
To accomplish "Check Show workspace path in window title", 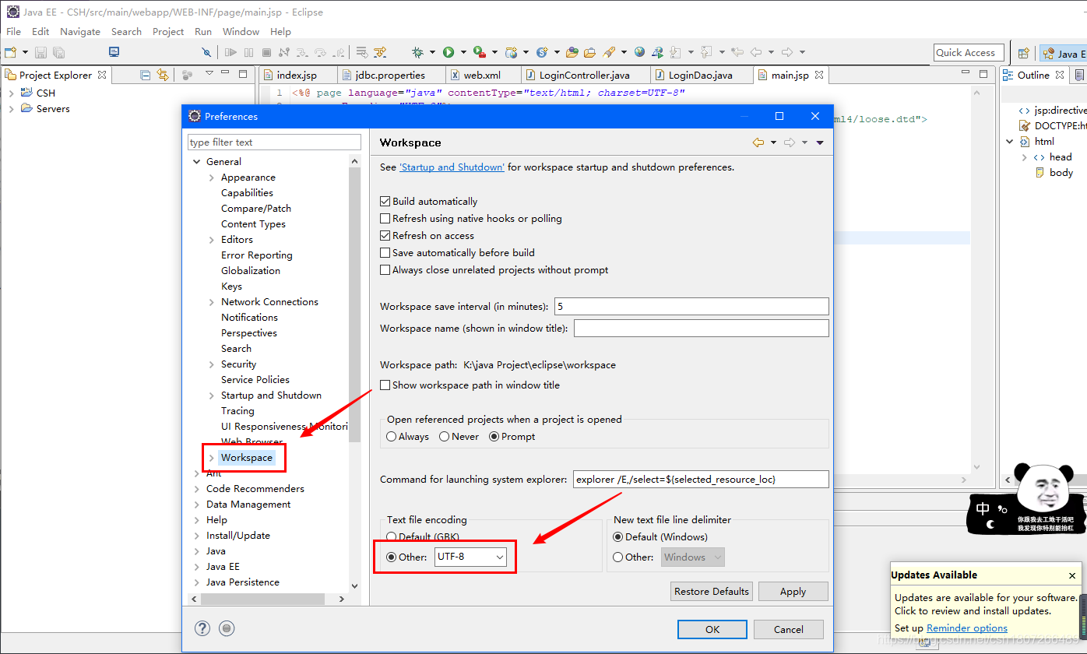I will [385, 385].
